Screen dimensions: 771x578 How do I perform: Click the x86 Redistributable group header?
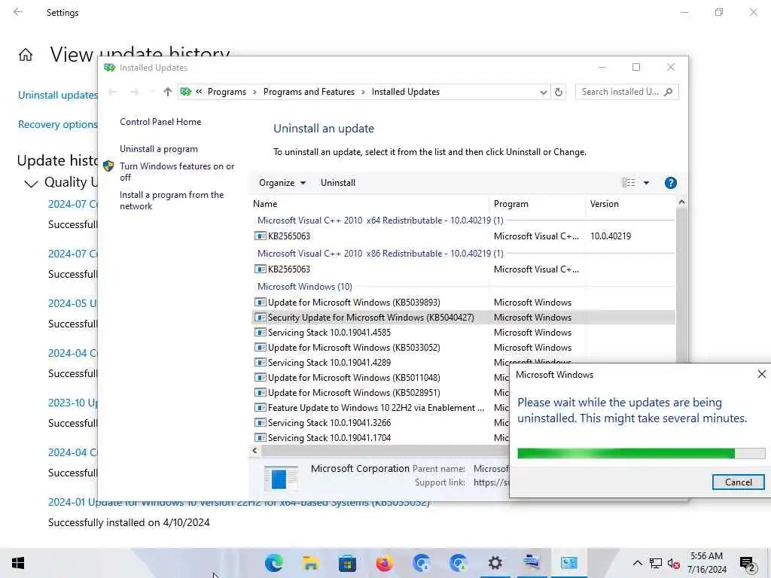[x=380, y=254]
